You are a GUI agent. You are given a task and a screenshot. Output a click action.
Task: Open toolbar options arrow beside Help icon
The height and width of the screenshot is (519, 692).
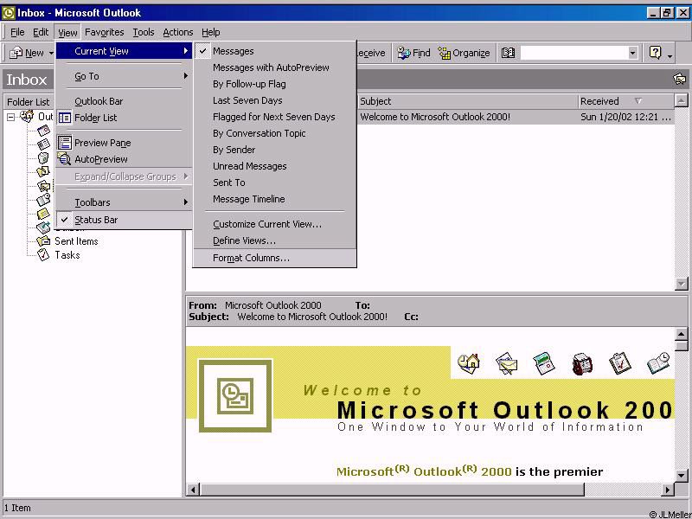click(x=670, y=54)
